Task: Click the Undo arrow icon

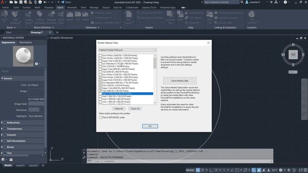Action: [x=45, y=2]
